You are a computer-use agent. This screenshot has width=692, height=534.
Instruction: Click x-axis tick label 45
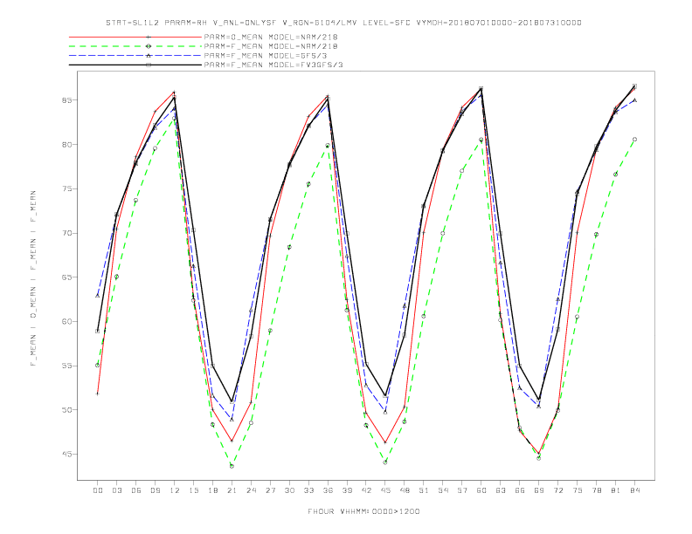click(385, 490)
